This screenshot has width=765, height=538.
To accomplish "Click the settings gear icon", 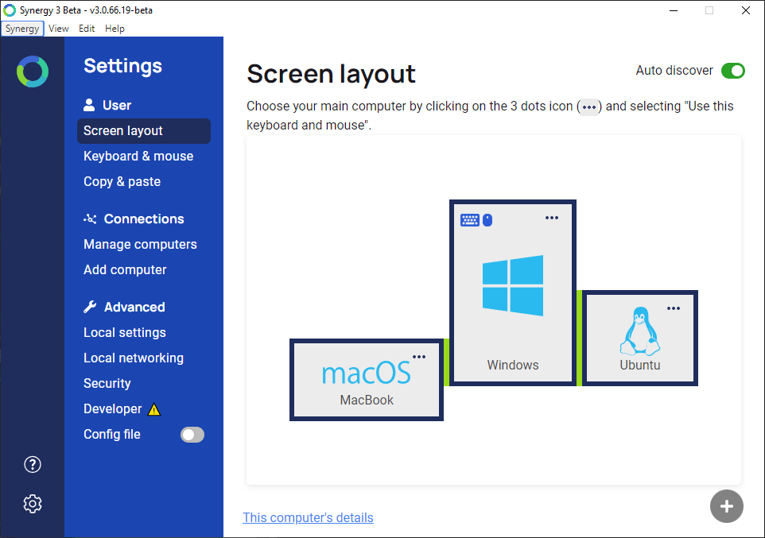I will pyautogui.click(x=33, y=504).
